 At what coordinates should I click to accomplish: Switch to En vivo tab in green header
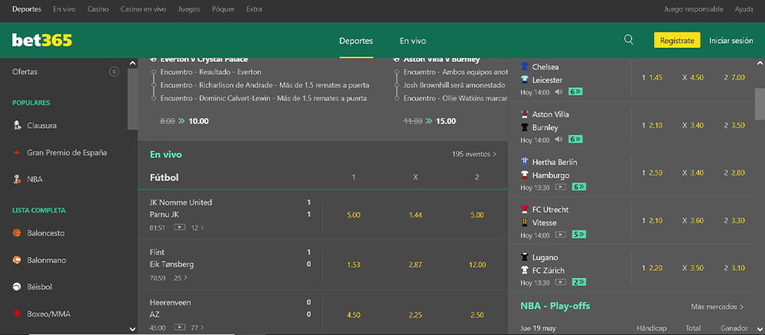tap(412, 41)
